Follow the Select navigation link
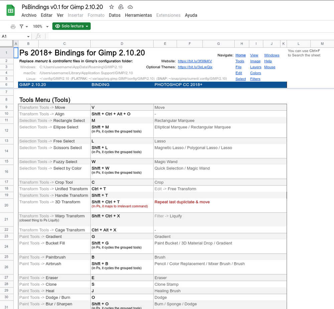 (x=240, y=79)
